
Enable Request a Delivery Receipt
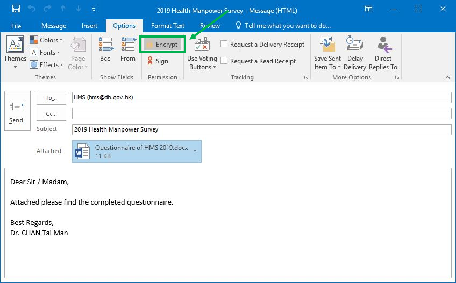click(224, 45)
